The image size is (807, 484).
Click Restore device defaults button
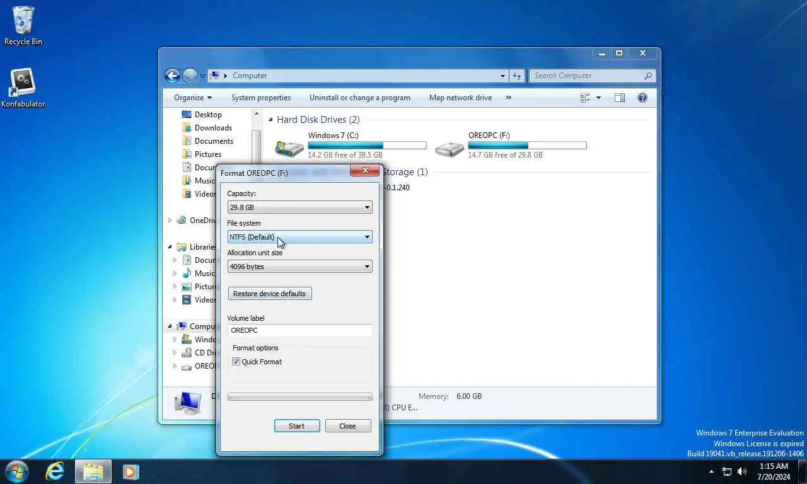coord(270,294)
